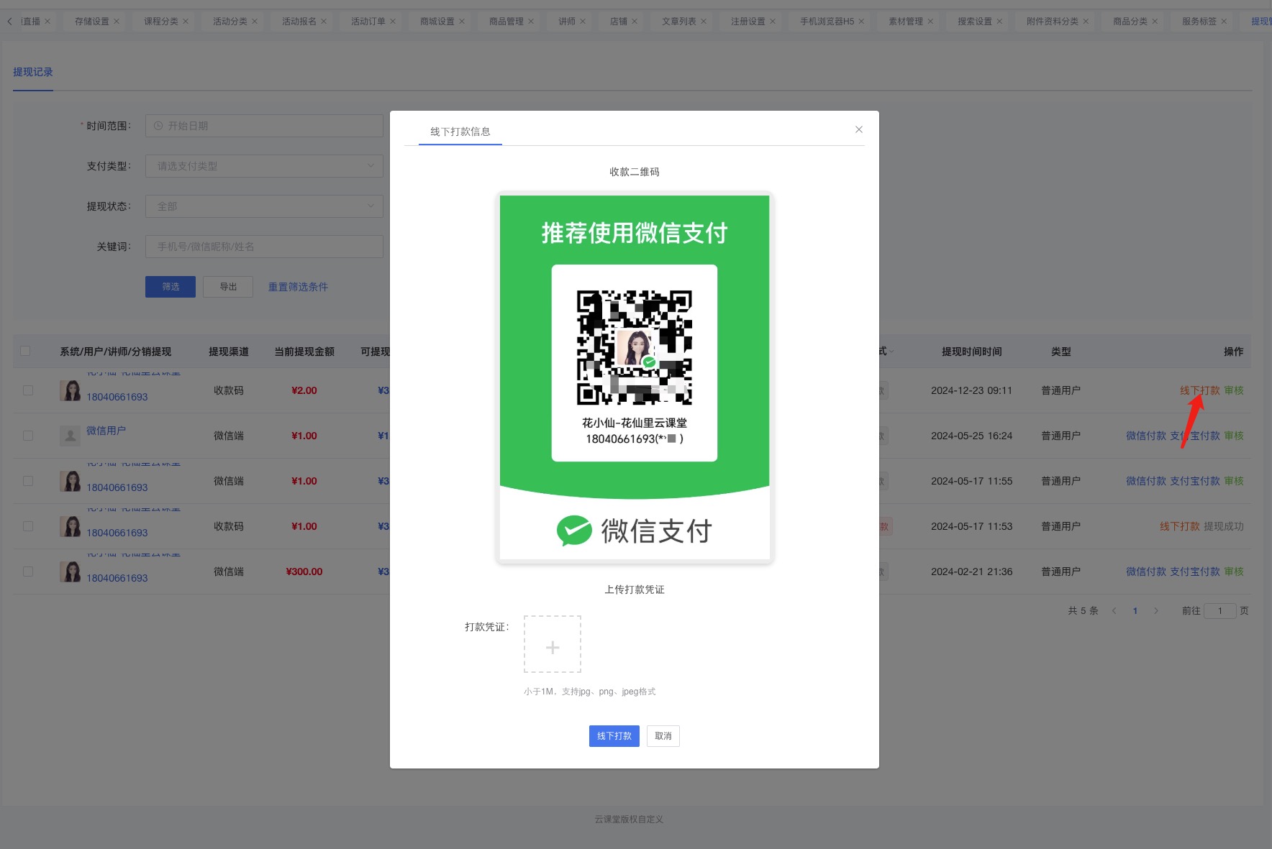The width and height of the screenshot is (1272, 849).
Task: Click the 提现时间时间 column header
Action: [x=971, y=352]
